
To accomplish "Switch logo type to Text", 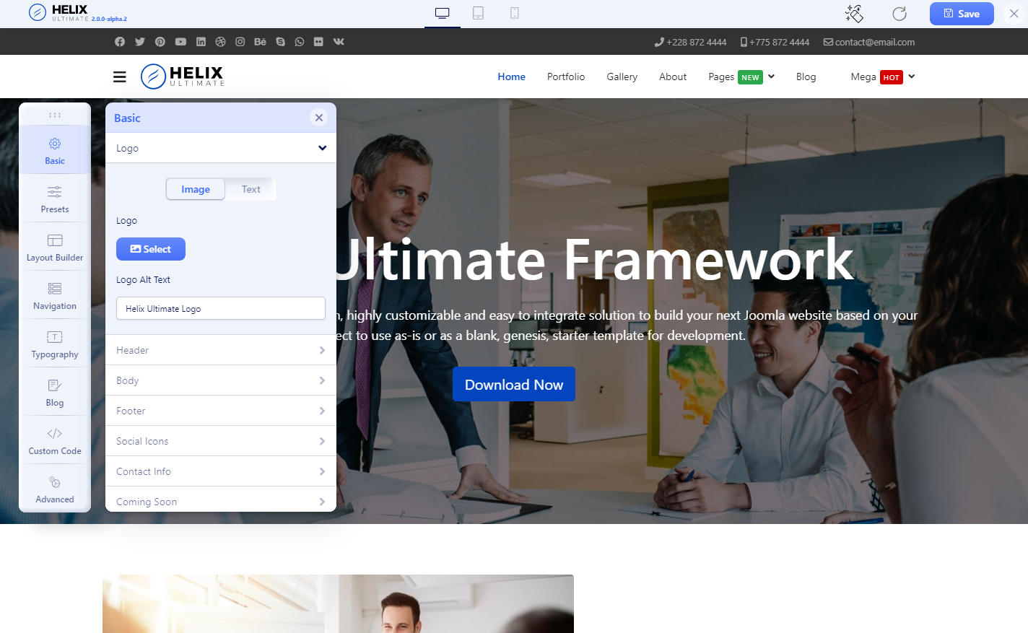I will click(251, 189).
